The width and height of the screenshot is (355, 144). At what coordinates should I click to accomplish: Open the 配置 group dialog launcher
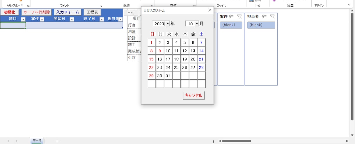coord(152,6)
